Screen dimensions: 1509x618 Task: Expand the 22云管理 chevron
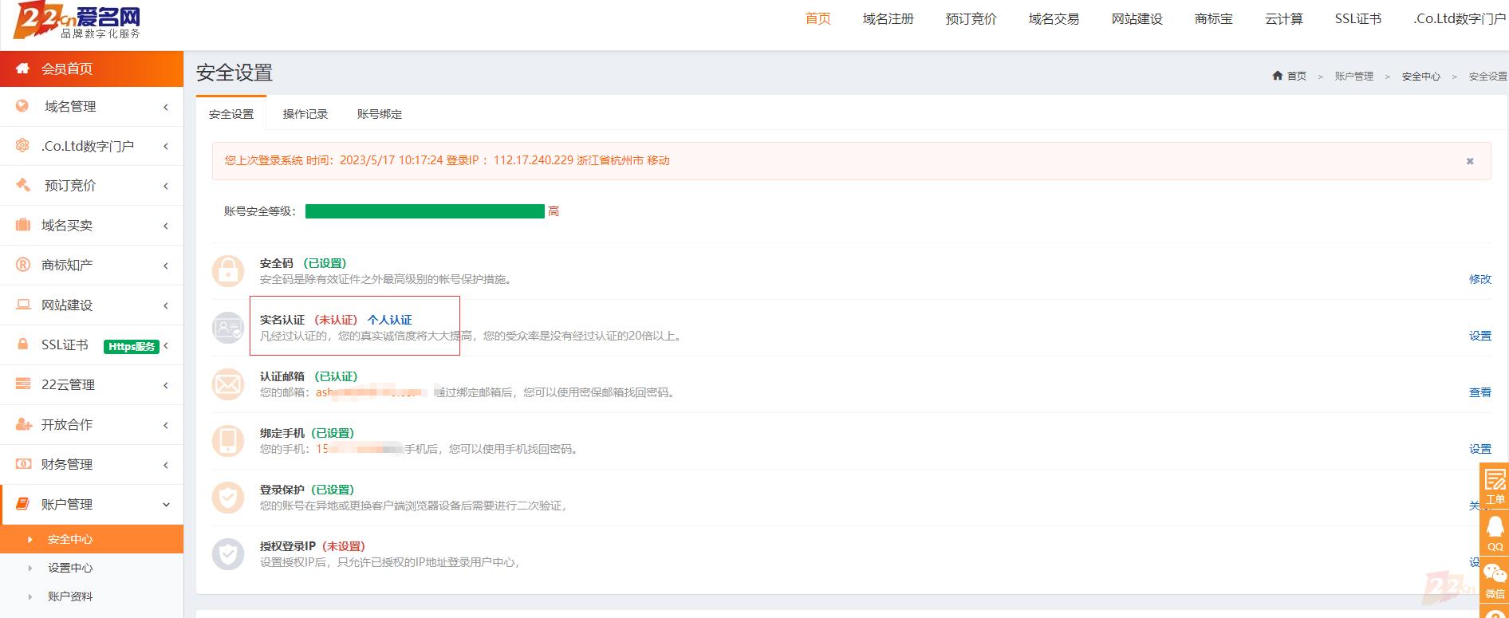(166, 385)
